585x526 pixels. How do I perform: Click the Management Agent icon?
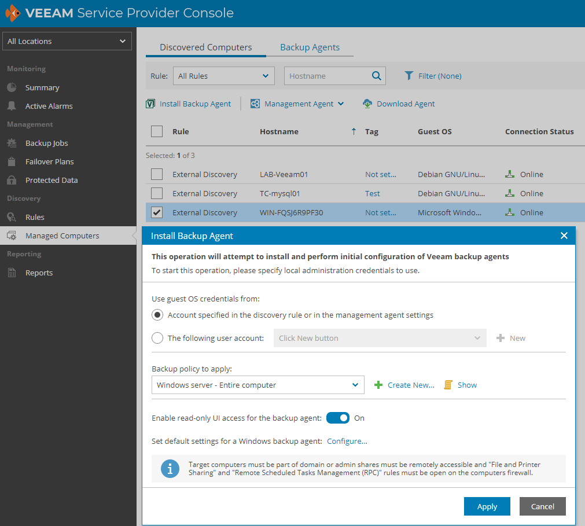click(x=255, y=104)
